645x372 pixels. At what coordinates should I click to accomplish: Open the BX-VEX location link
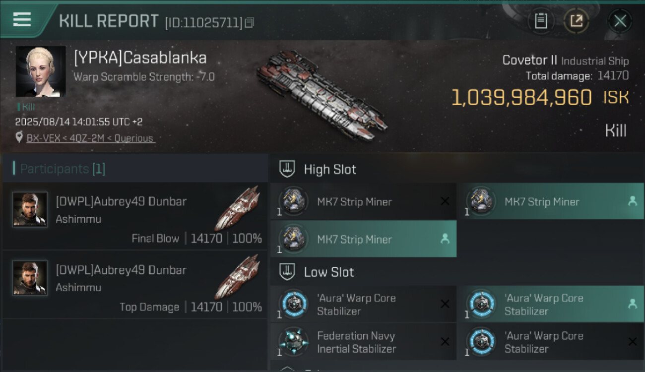[x=90, y=138]
